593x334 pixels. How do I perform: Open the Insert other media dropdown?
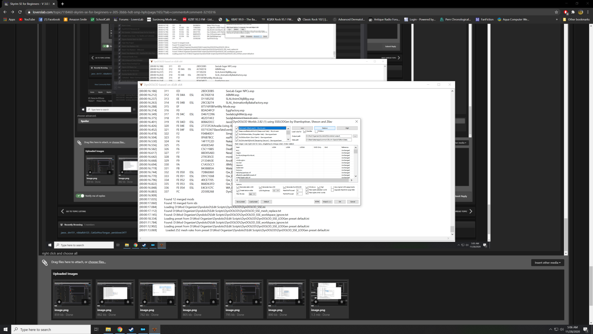547,263
